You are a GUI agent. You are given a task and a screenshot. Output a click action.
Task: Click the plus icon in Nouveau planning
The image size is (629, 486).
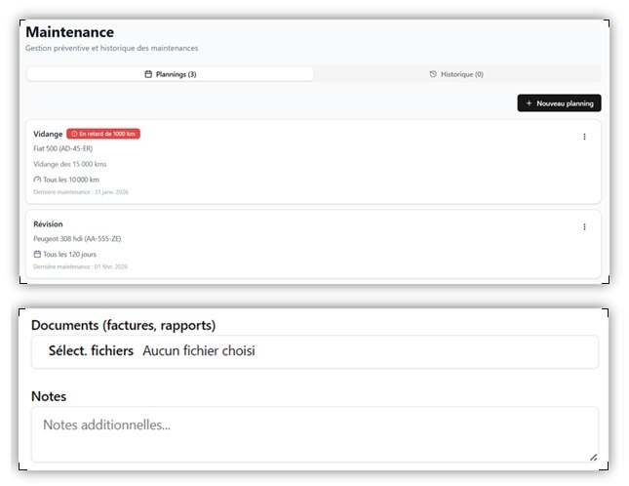pos(529,103)
